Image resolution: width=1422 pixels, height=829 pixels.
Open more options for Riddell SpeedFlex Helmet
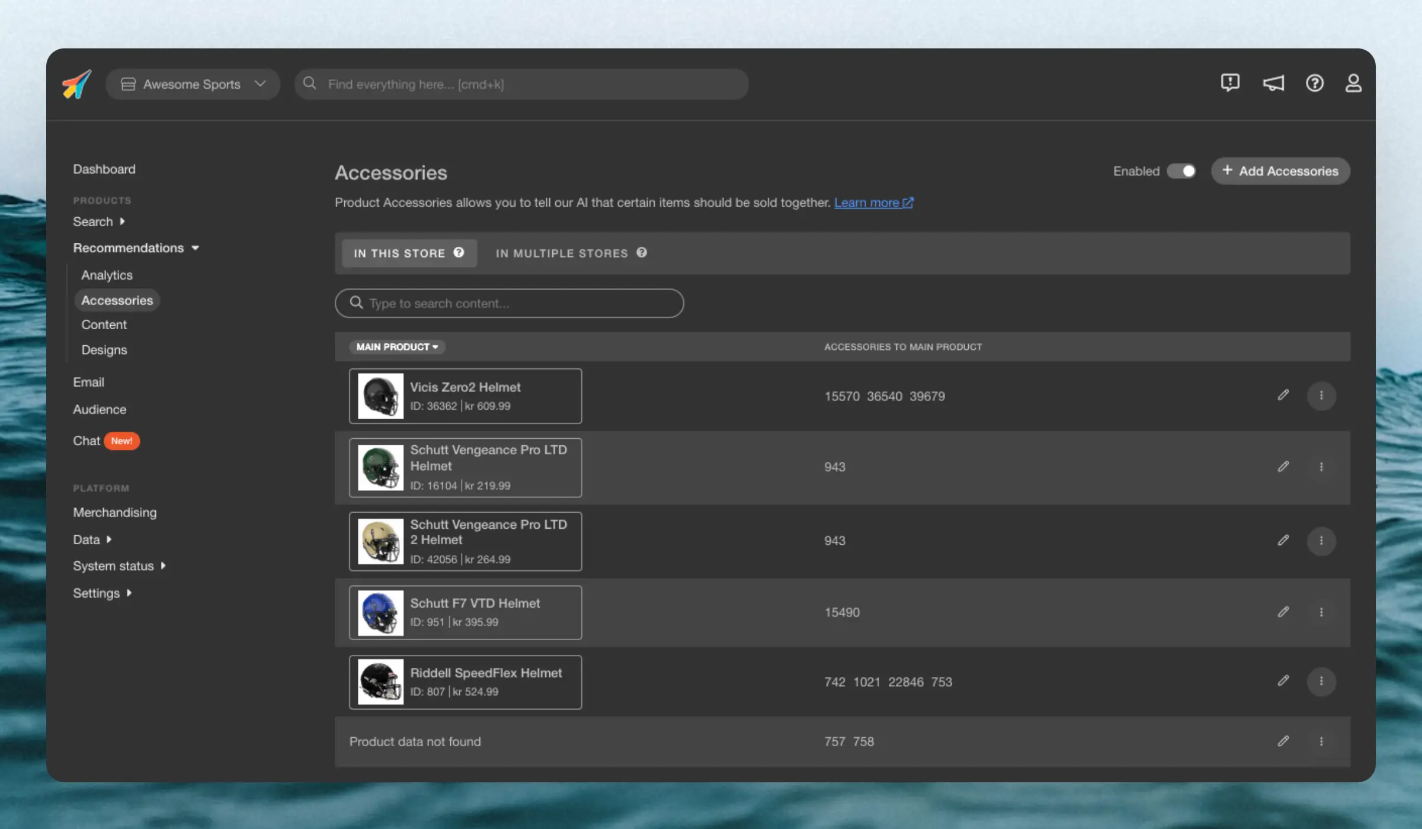tap(1321, 681)
